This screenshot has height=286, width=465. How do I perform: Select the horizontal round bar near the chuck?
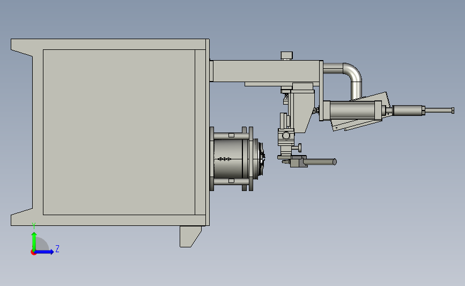tap(320, 162)
